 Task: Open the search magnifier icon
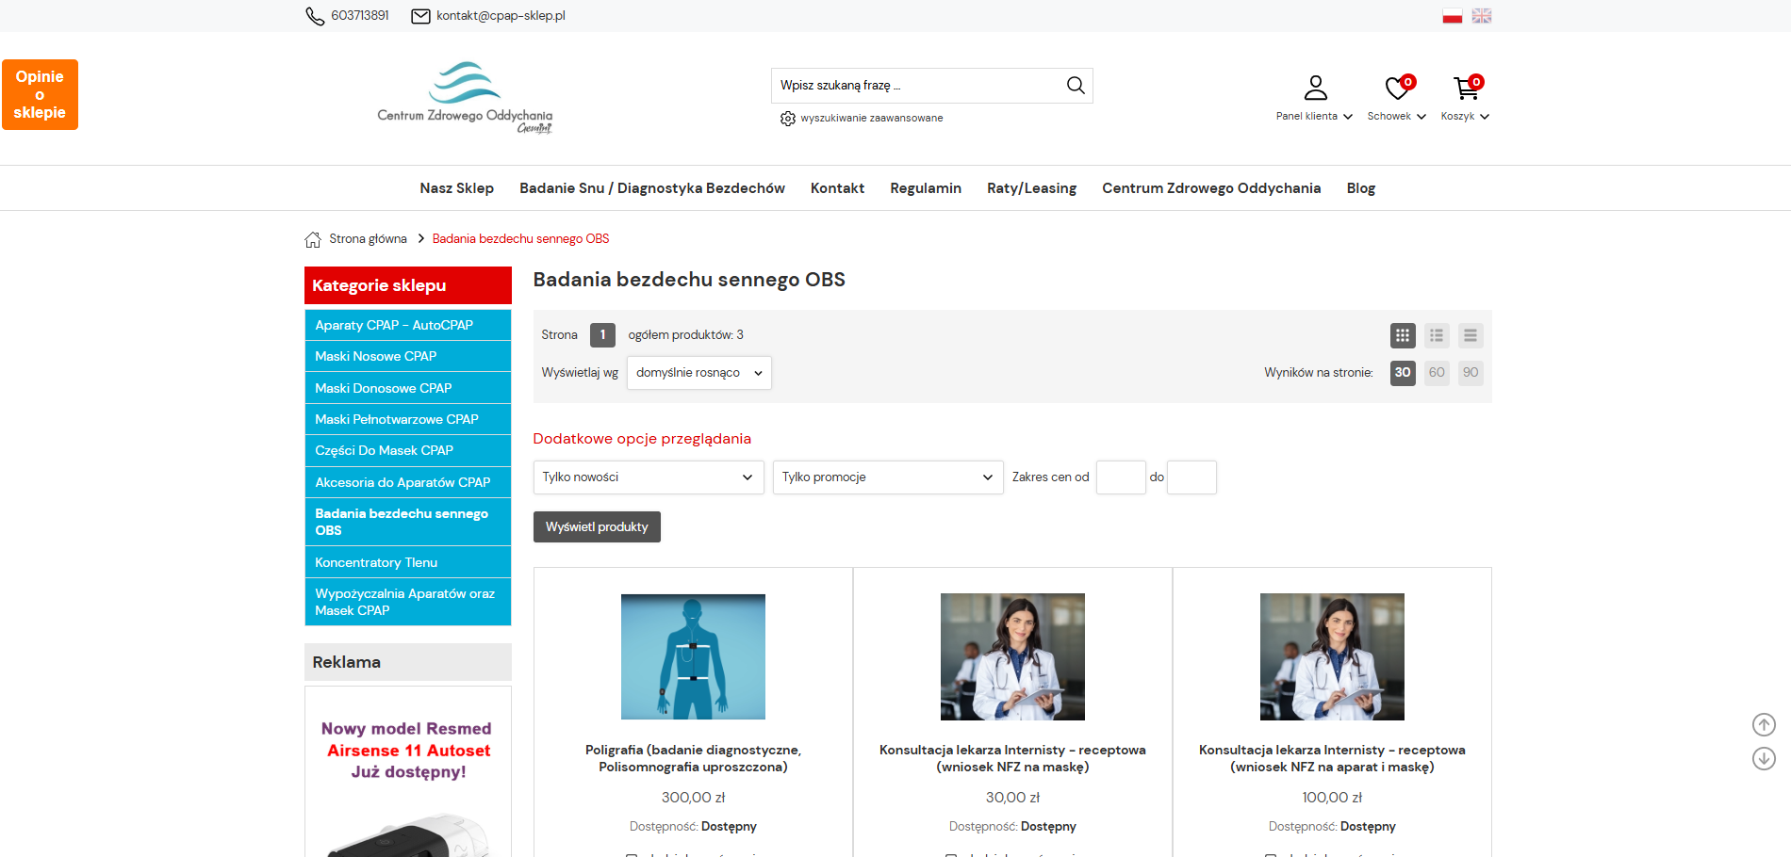1075,85
